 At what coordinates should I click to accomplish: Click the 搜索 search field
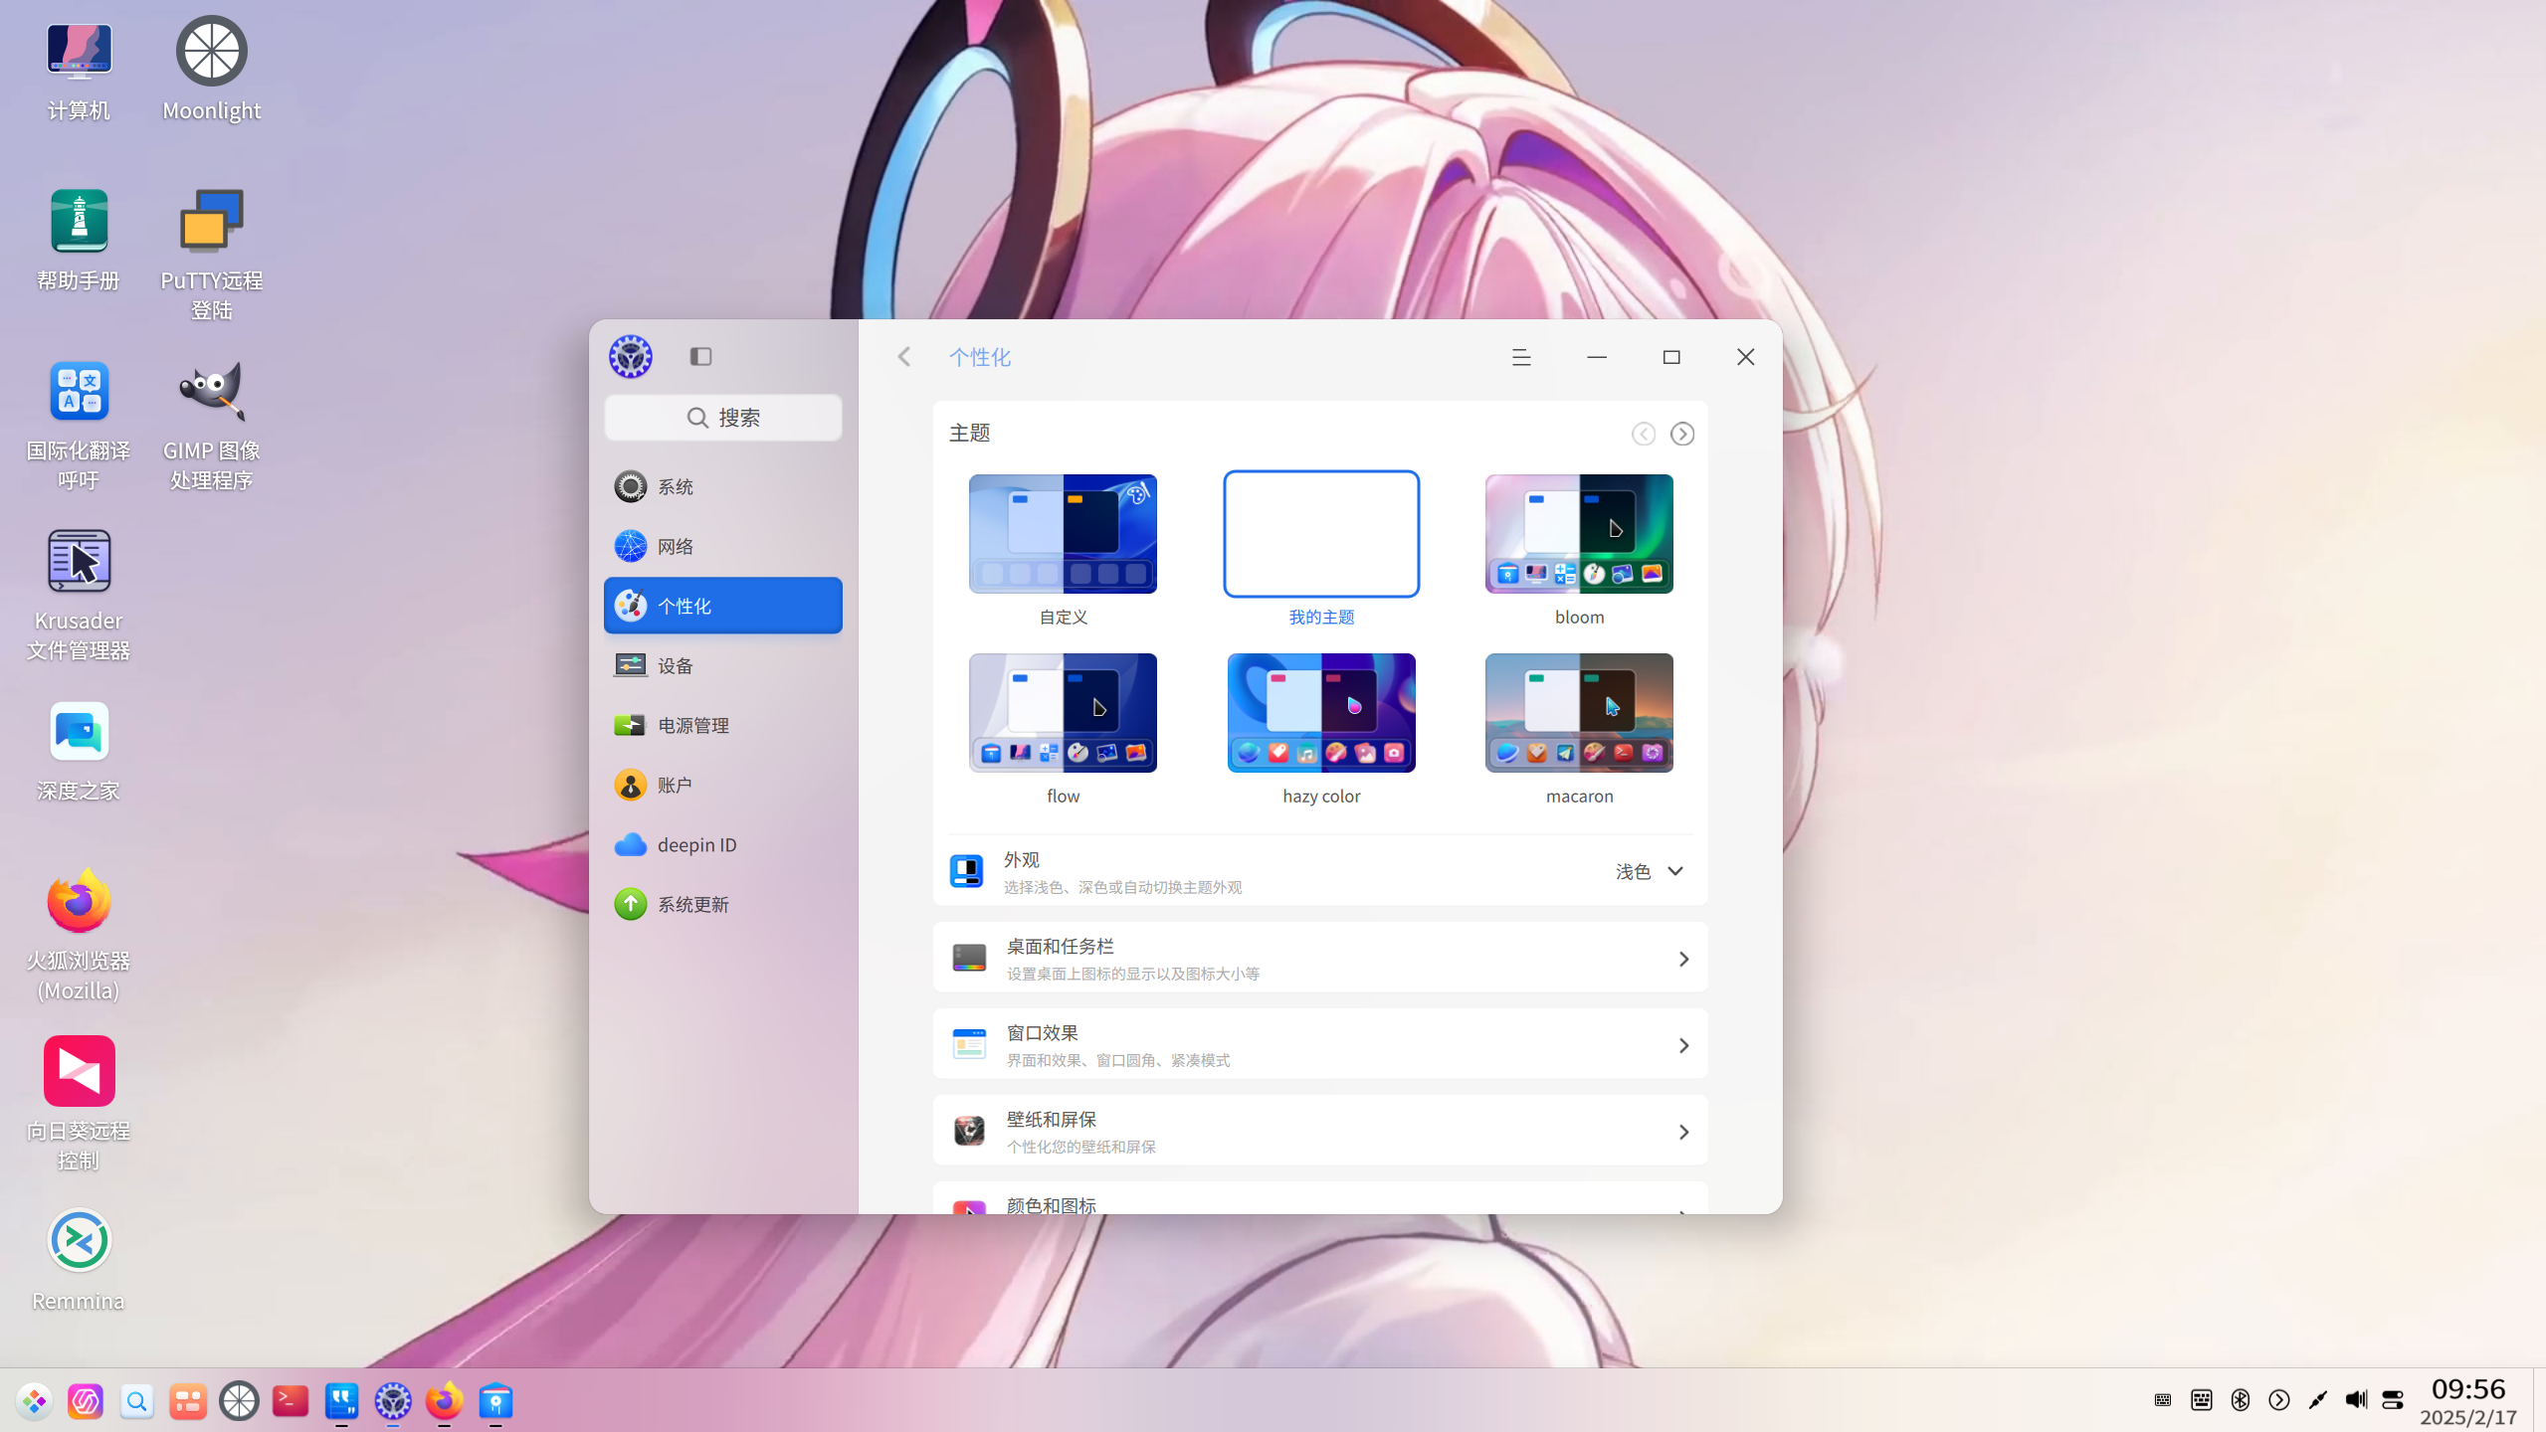coord(723,418)
